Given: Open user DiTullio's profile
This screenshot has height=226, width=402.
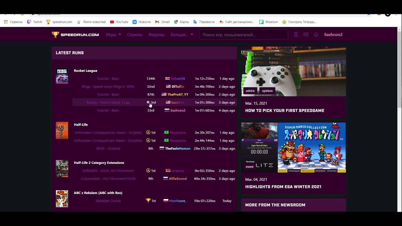Looking at the screenshot, I should [178, 87].
